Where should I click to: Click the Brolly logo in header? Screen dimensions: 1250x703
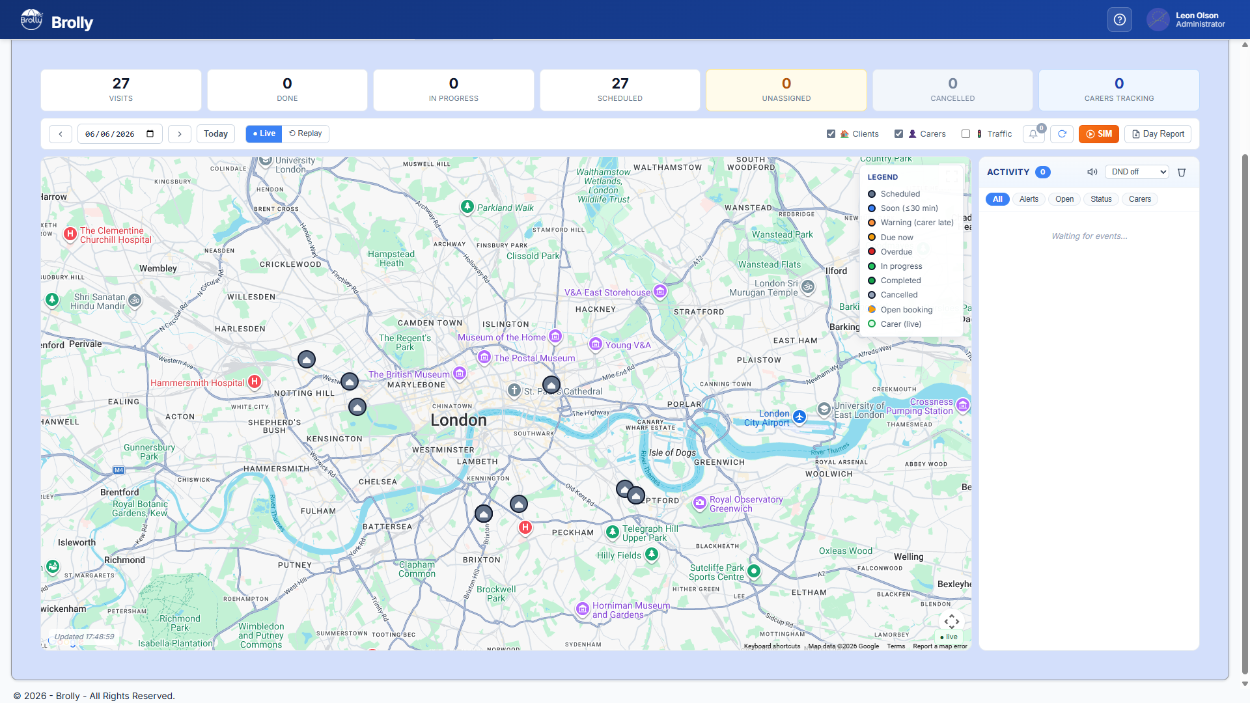(x=57, y=21)
